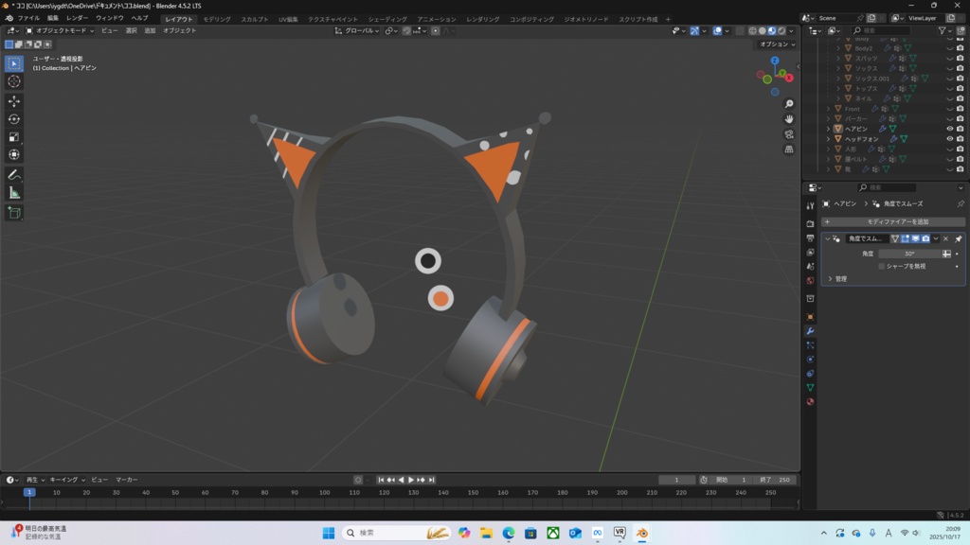Show the Front object in viewport
This screenshot has width=970, height=545.
(x=949, y=109)
